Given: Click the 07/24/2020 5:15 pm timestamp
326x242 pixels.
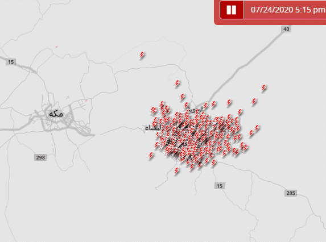Looking at the screenshot, I should click(x=288, y=10).
